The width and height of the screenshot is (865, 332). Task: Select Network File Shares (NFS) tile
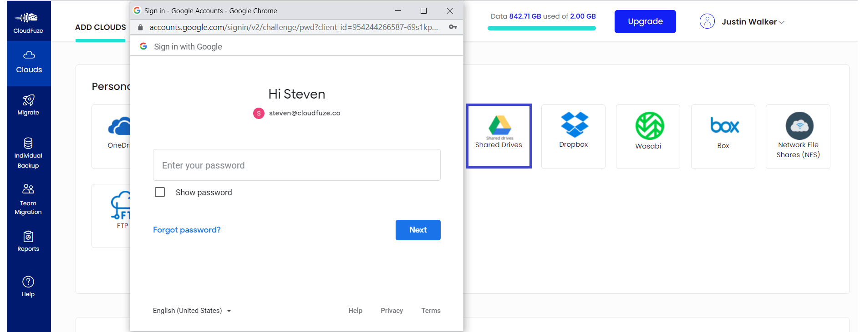point(798,136)
